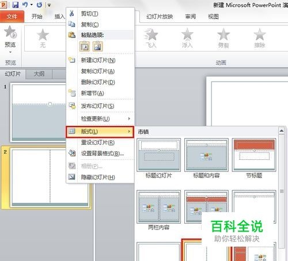Click the 相册 photo album icon

72,166
